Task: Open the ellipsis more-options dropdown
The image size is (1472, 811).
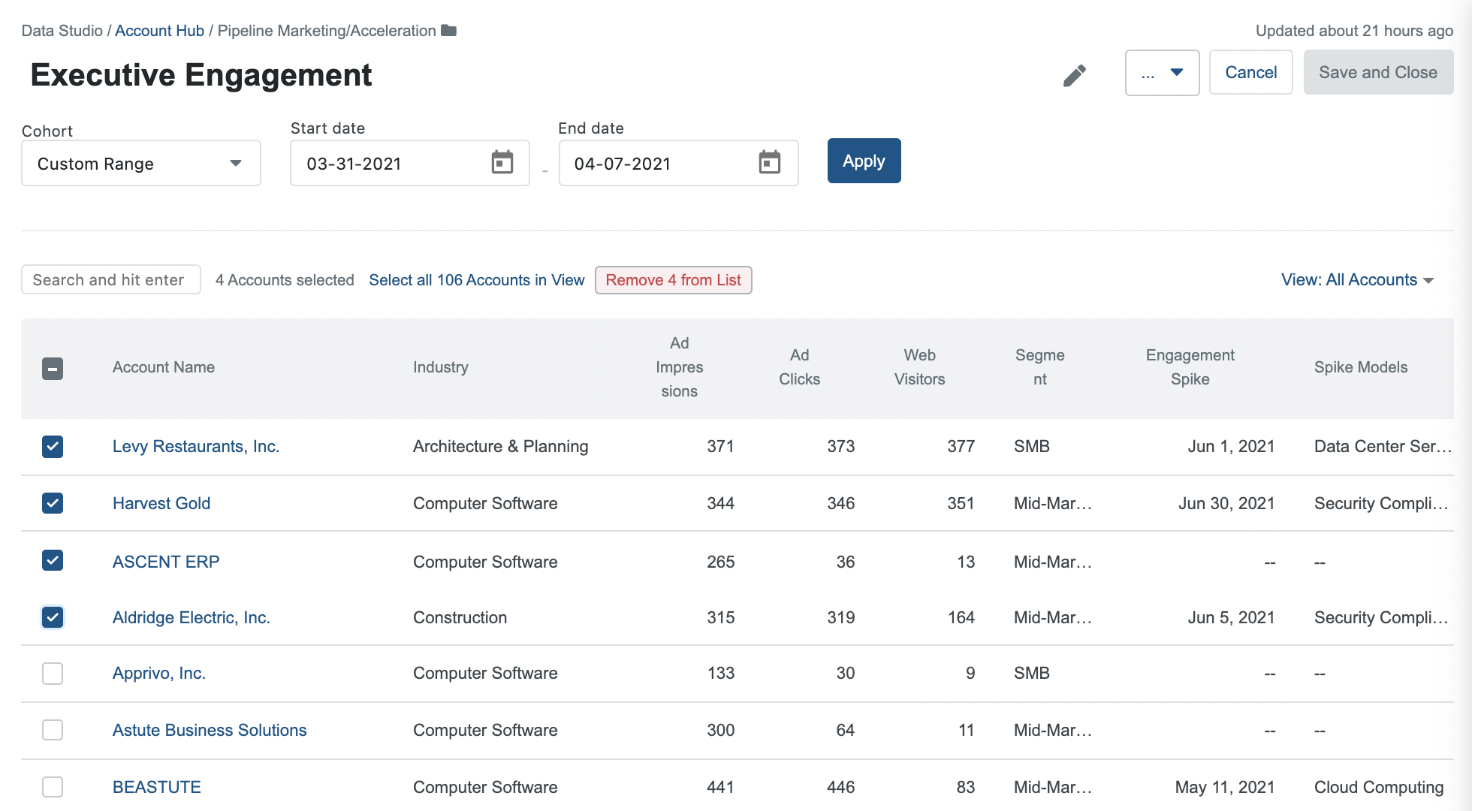Action: click(1162, 73)
